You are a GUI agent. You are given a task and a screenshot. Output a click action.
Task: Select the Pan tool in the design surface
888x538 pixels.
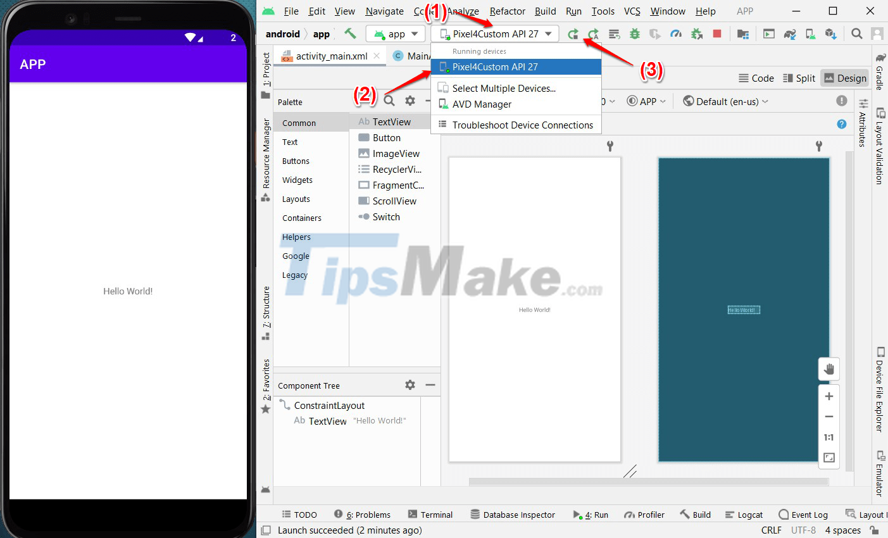pos(829,369)
